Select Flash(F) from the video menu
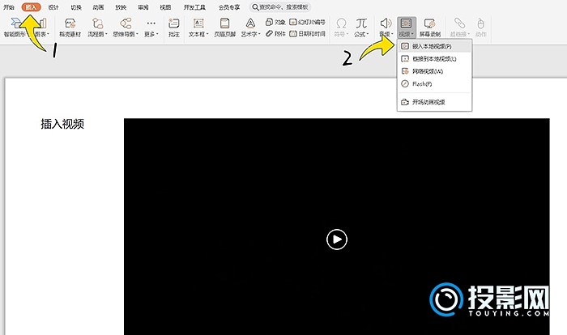This screenshot has width=567, height=335. tap(434, 84)
